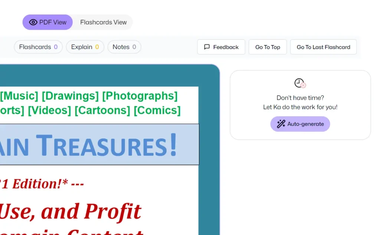Screen dimensions: 380x235
Task: Click the magic wand Auto-generate icon
Action: tap(281, 124)
